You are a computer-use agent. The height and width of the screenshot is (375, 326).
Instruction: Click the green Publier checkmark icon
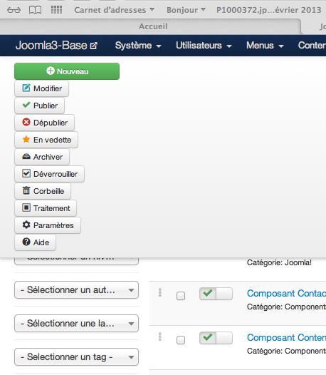pos(26,105)
